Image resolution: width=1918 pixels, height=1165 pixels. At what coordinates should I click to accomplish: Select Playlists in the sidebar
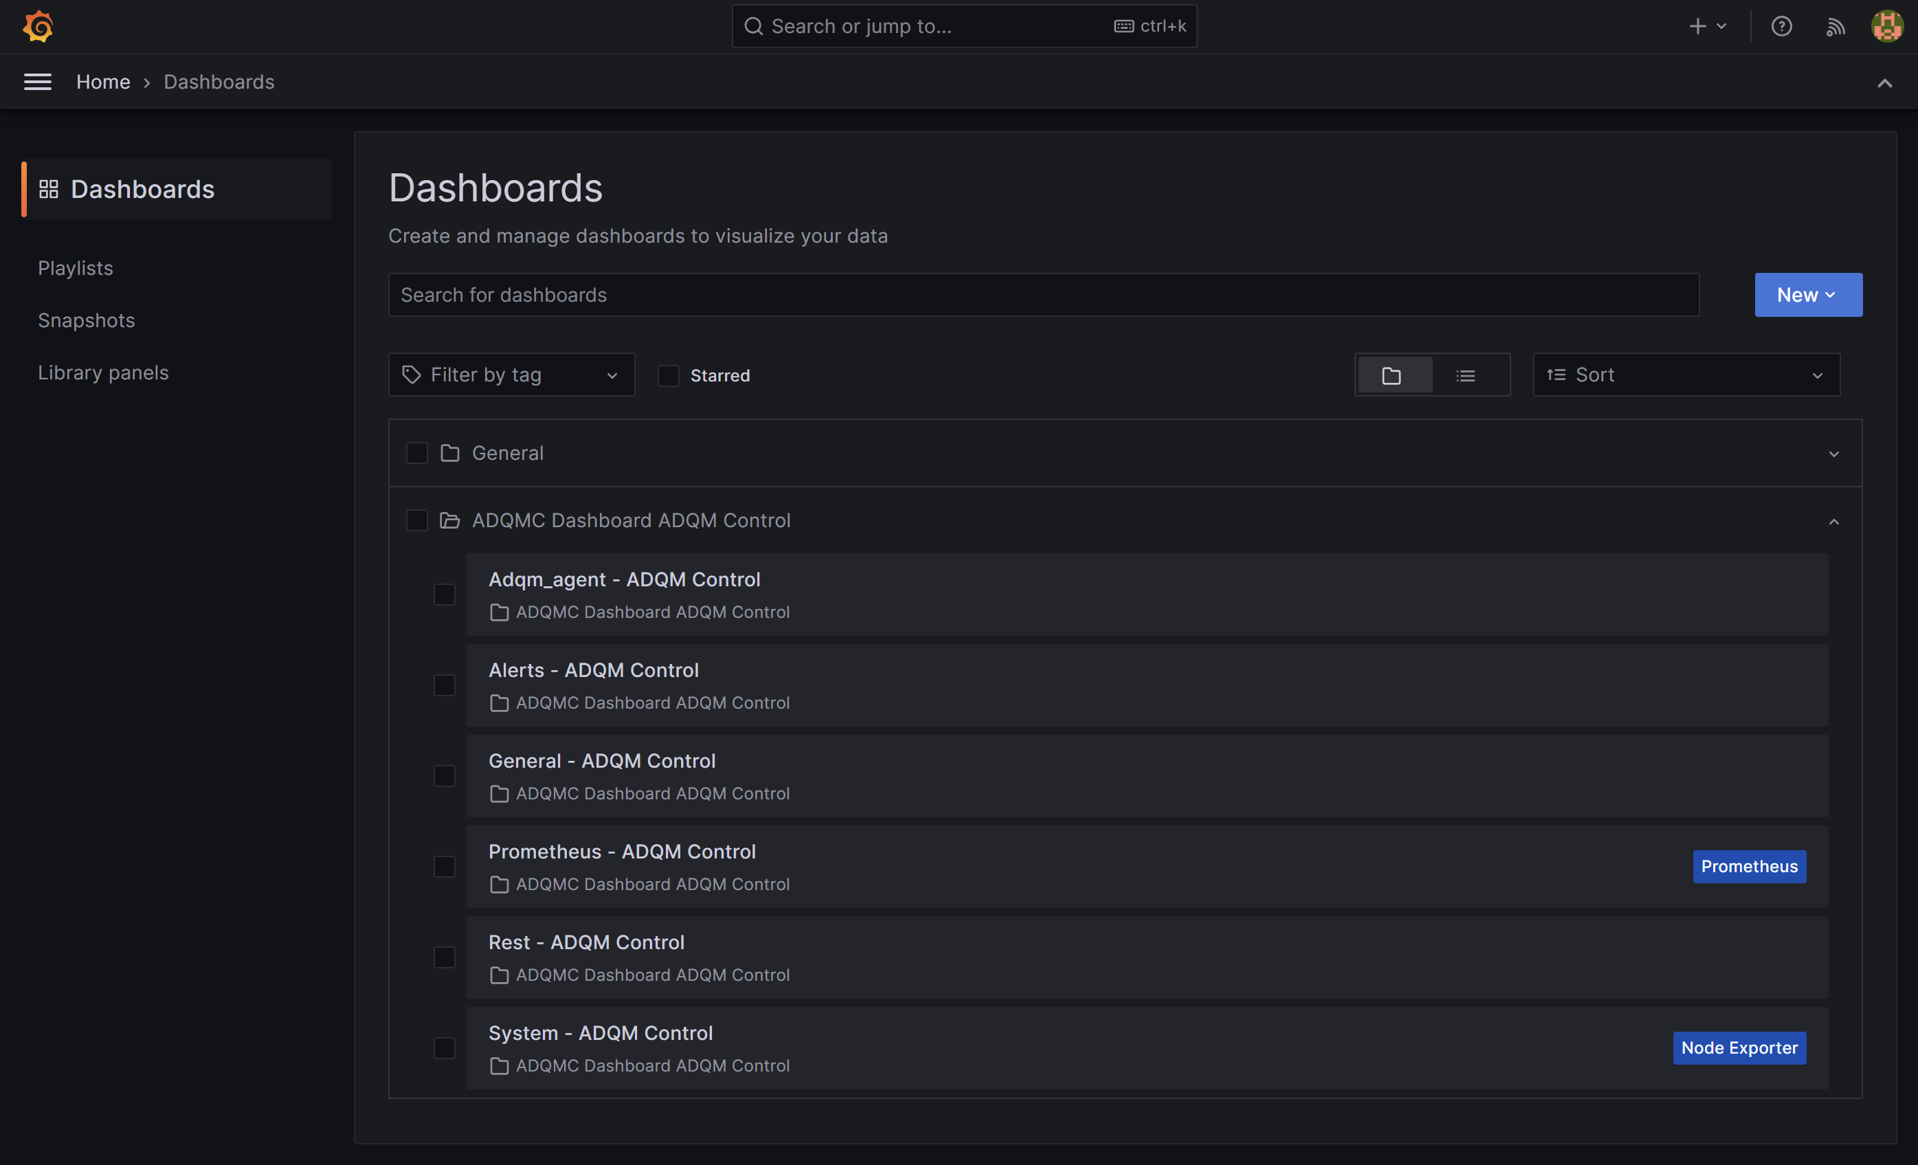pos(75,267)
